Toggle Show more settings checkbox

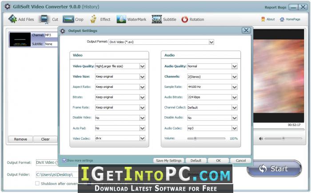pyautogui.click(x=64, y=161)
